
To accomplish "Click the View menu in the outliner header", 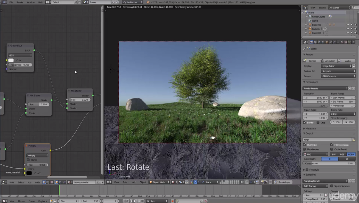I will (x=313, y=7).
